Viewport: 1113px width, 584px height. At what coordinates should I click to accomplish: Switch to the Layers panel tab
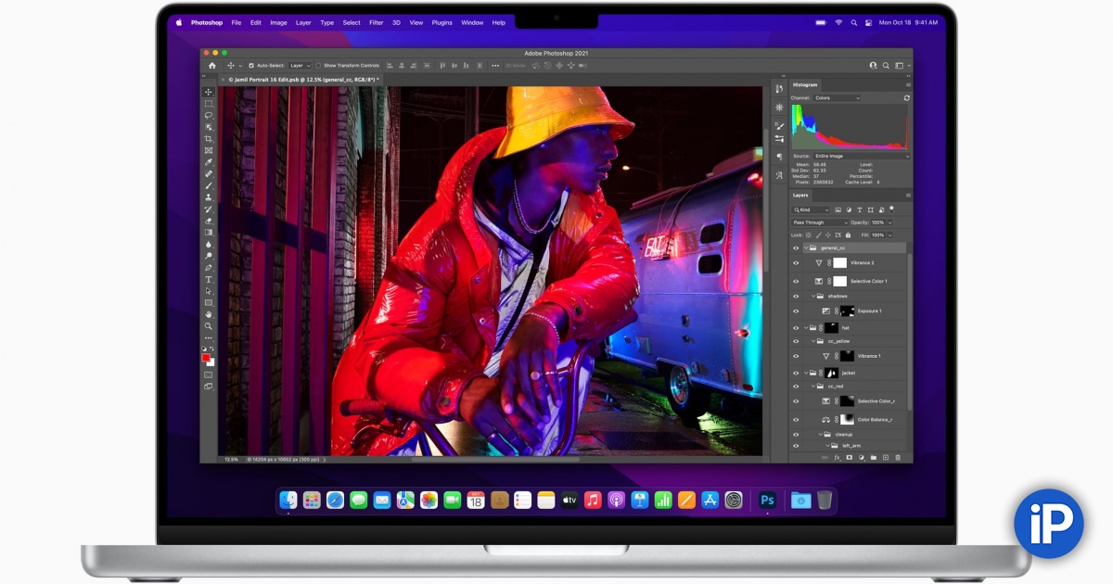(800, 196)
